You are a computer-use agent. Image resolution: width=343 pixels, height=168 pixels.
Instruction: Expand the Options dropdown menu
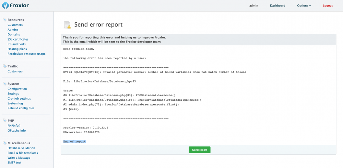click(x=304, y=6)
